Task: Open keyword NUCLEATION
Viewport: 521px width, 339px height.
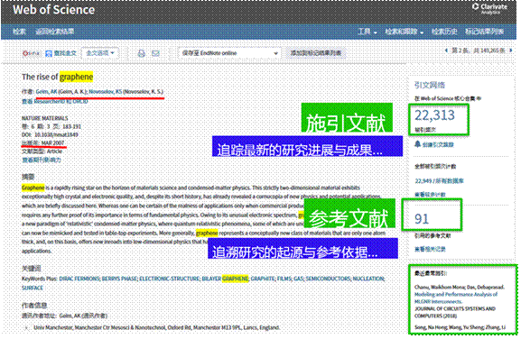Action: [368, 279]
